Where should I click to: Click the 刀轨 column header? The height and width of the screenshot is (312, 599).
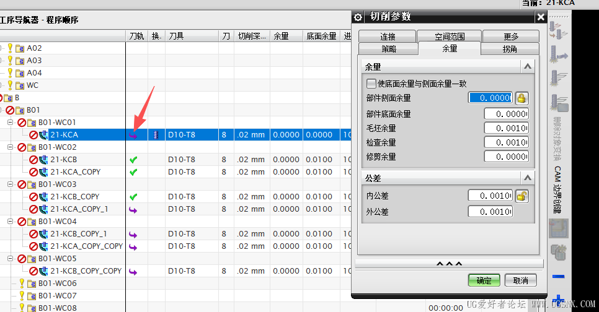(137, 36)
